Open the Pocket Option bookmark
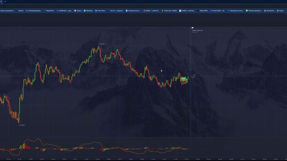 tap(217, 11)
